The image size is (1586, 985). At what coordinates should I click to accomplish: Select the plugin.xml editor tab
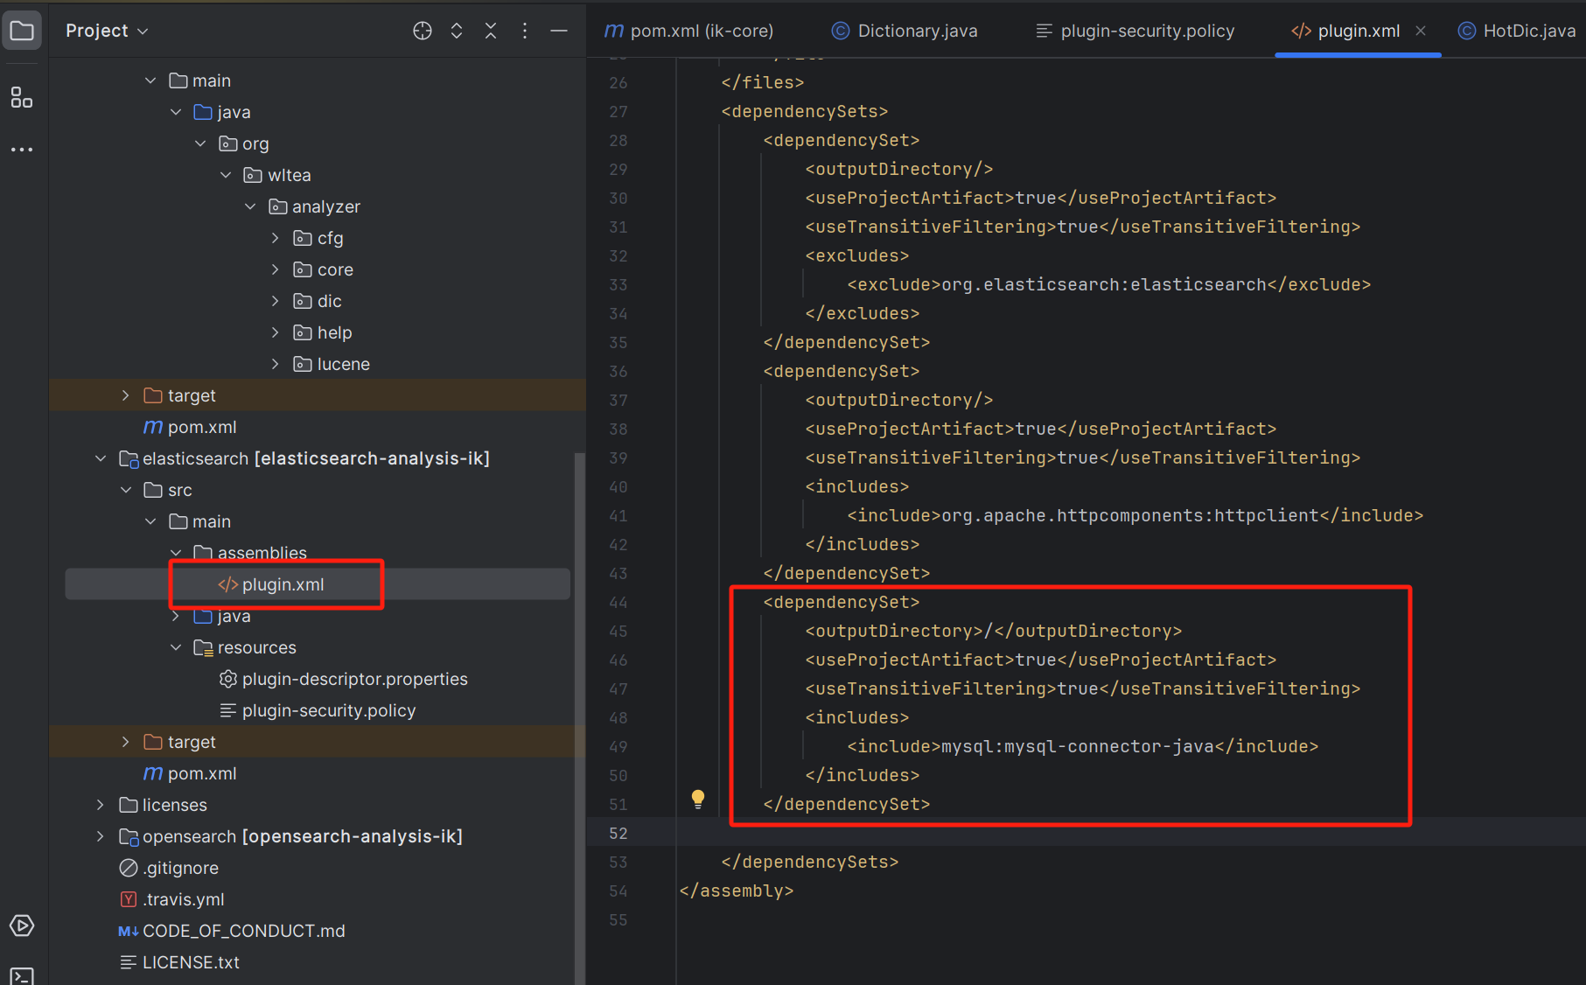[1345, 31]
